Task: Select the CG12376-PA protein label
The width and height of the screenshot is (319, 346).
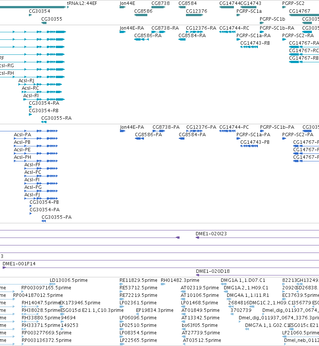Action: [x=201, y=127]
